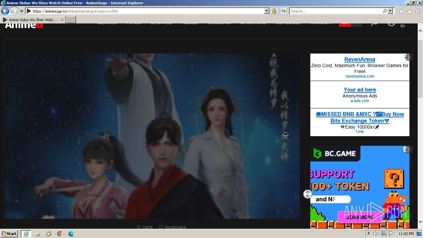The height and width of the screenshot is (238, 423).
Task: Launch Microsoft Edge from taskbar
Action: click(71, 234)
